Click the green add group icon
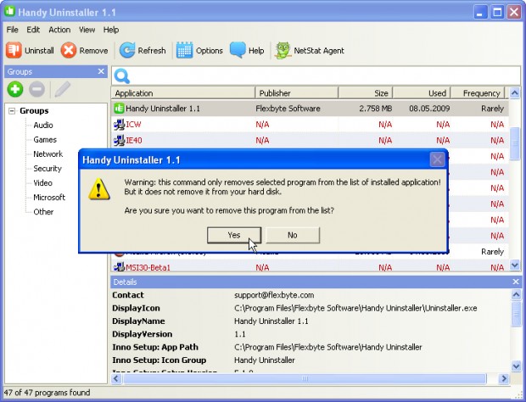 pyautogui.click(x=15, y=89)
